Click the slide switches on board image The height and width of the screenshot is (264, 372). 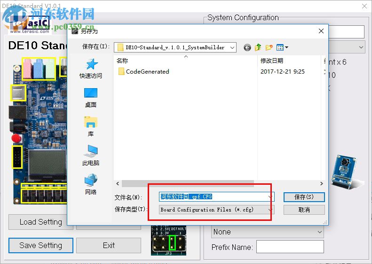point(44,196)
